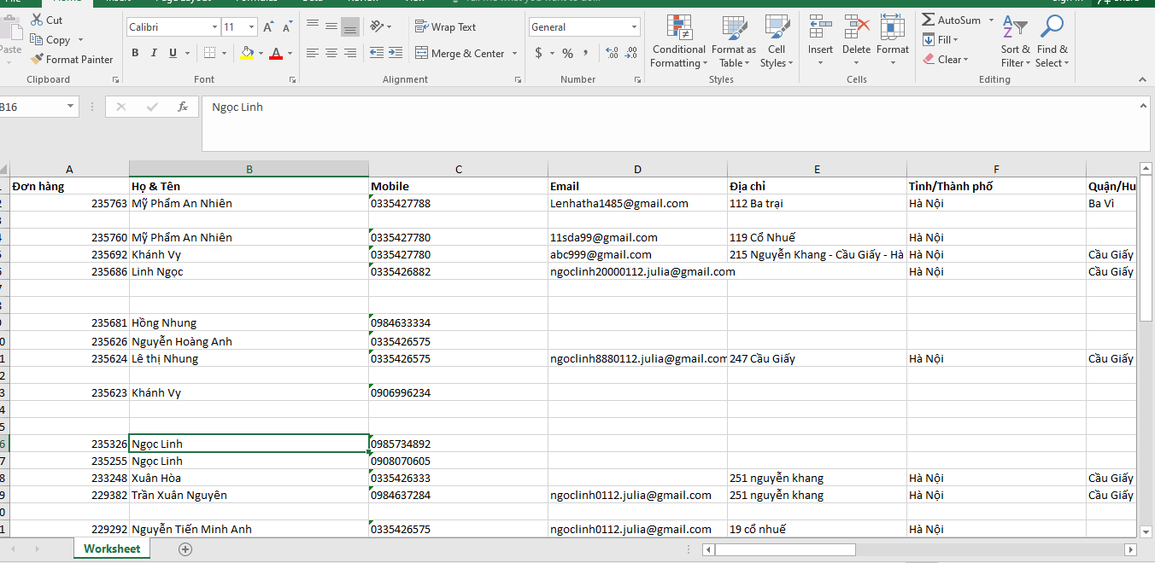Click column D header

pyautogui.click(x=637, y=169)
